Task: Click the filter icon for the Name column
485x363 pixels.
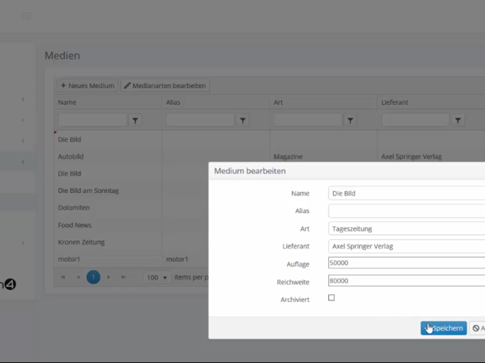Action: pyautogui.click(x=136, y=121)
